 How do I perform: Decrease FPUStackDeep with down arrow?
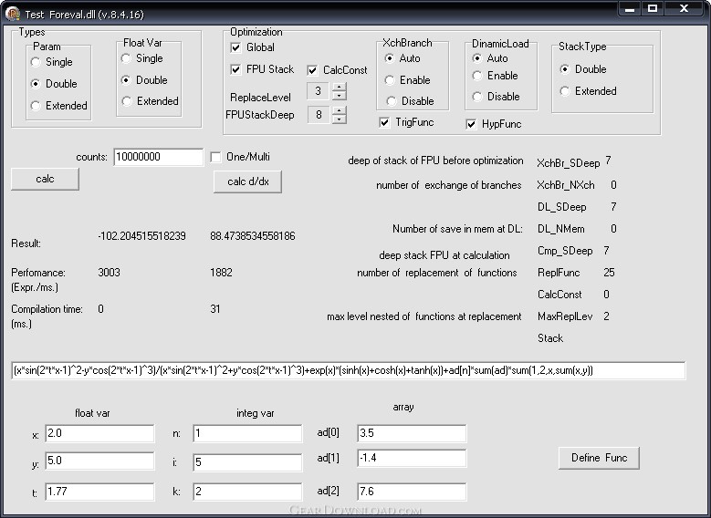pyautogui.click(x=340, y=119)
